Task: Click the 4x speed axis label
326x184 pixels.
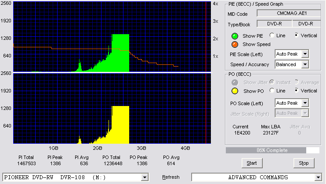Action: coord(215,4)
